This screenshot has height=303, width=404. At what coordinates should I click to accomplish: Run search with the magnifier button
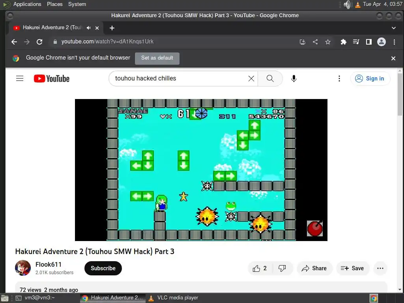(x=270, y=79)
